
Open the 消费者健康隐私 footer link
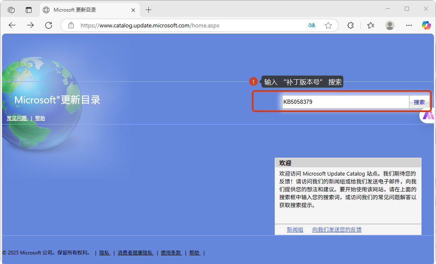click(x=135, y=253)
